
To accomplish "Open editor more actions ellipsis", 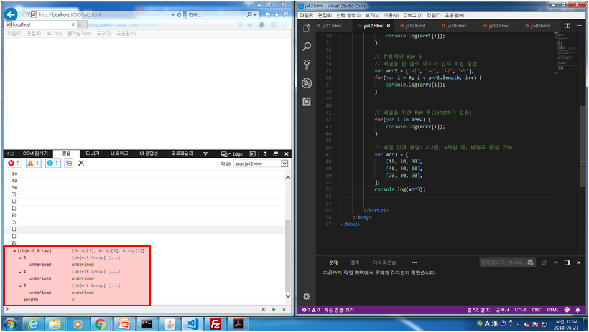I will click(x=579, y=26).
